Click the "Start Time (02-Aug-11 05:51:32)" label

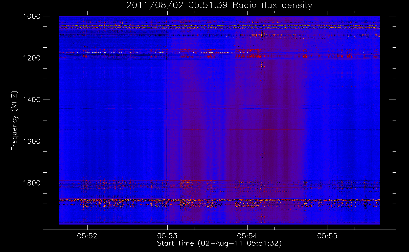coord(219,243)
